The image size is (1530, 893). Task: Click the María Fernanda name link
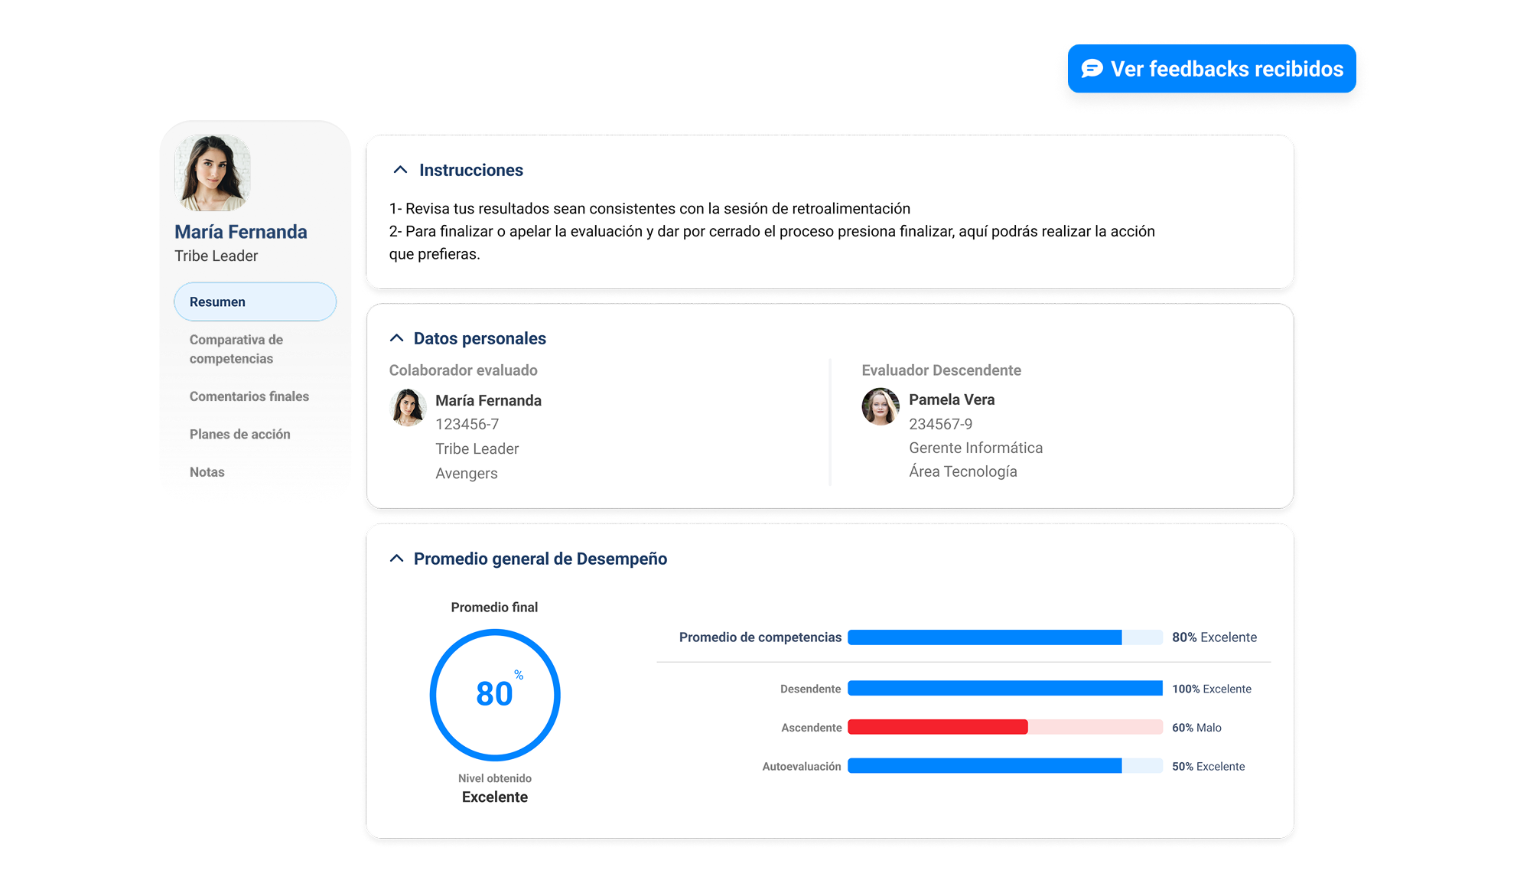click(240, 231)
